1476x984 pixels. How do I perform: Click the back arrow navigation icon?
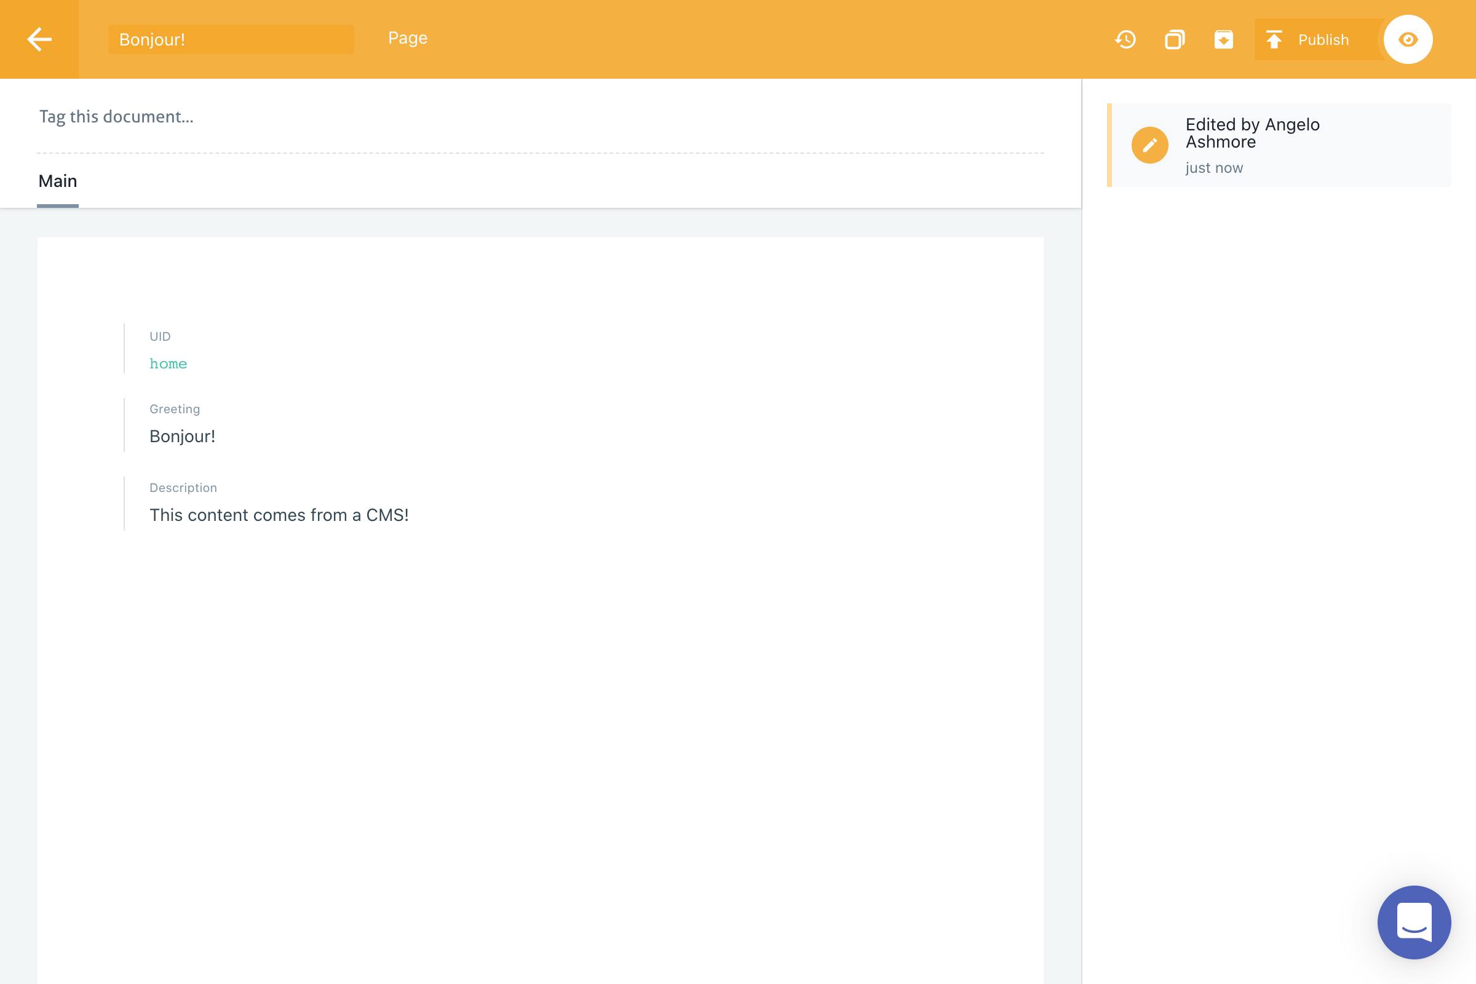coord(39,39)
